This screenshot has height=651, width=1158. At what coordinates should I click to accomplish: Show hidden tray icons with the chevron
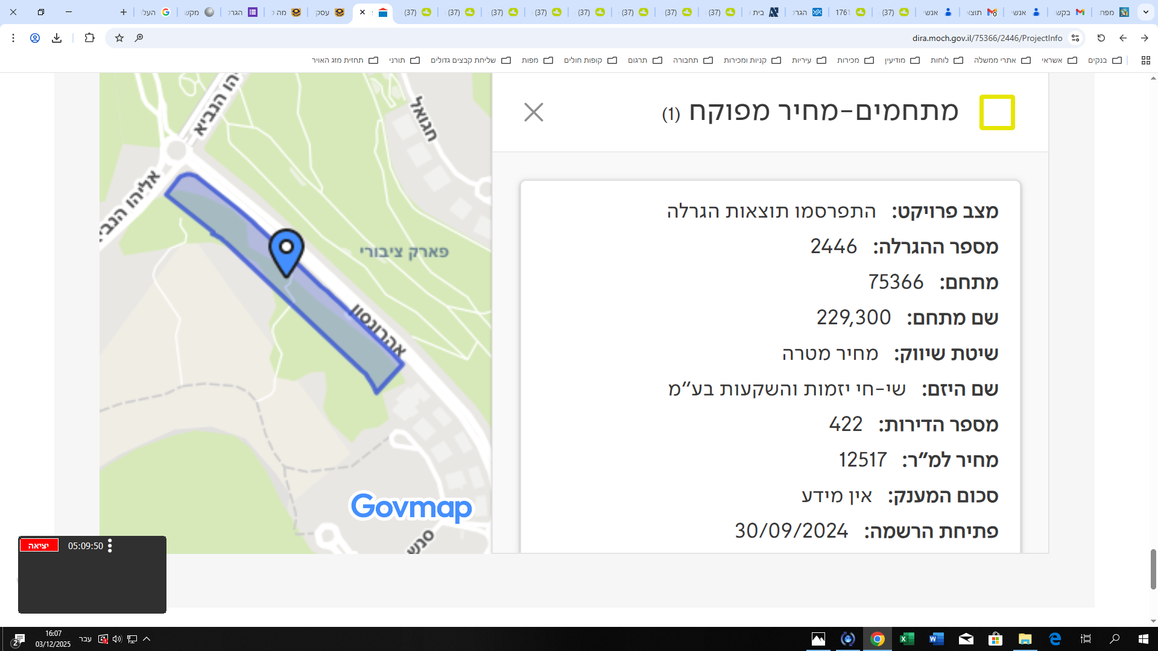(148, 640)
